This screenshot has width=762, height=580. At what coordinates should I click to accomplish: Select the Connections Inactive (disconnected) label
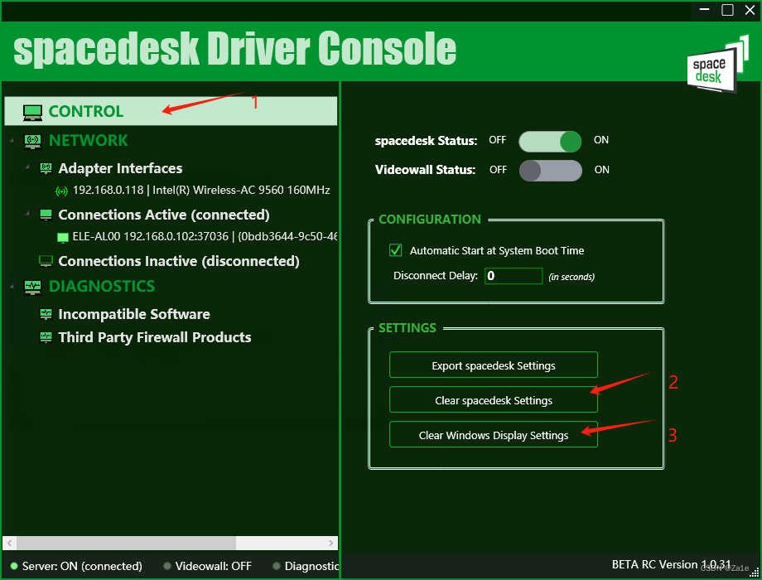[x=179, y=262]
